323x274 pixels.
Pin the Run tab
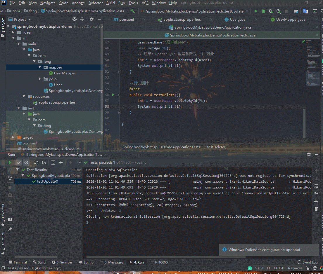(10, 229)
